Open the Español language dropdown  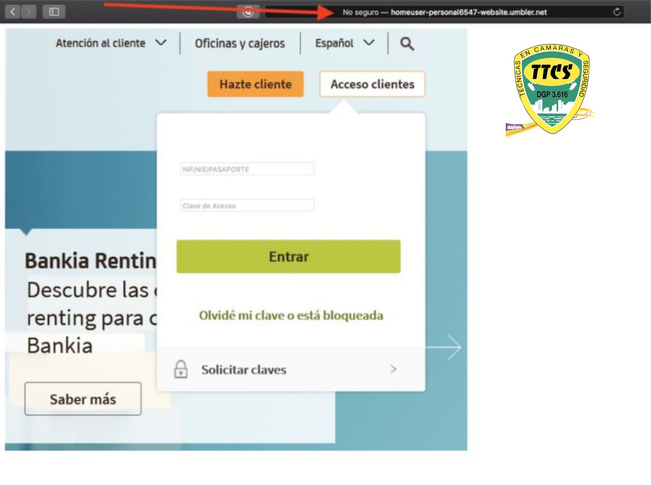(345, 43)
